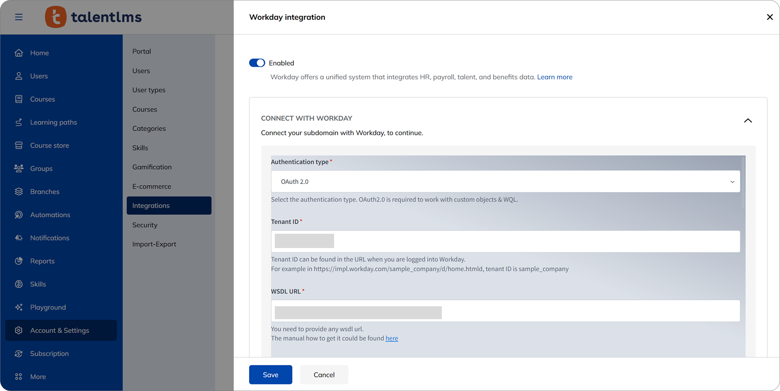
Task: Click the Account & Settings gear icon
Action: pyautogui.click(x=19, y=330)
